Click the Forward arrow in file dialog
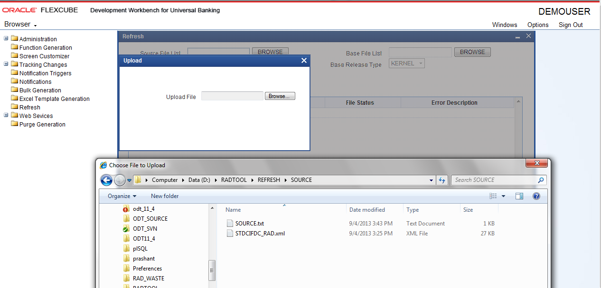This screenshot has height=288, width=601. click(x=120, y=180)
